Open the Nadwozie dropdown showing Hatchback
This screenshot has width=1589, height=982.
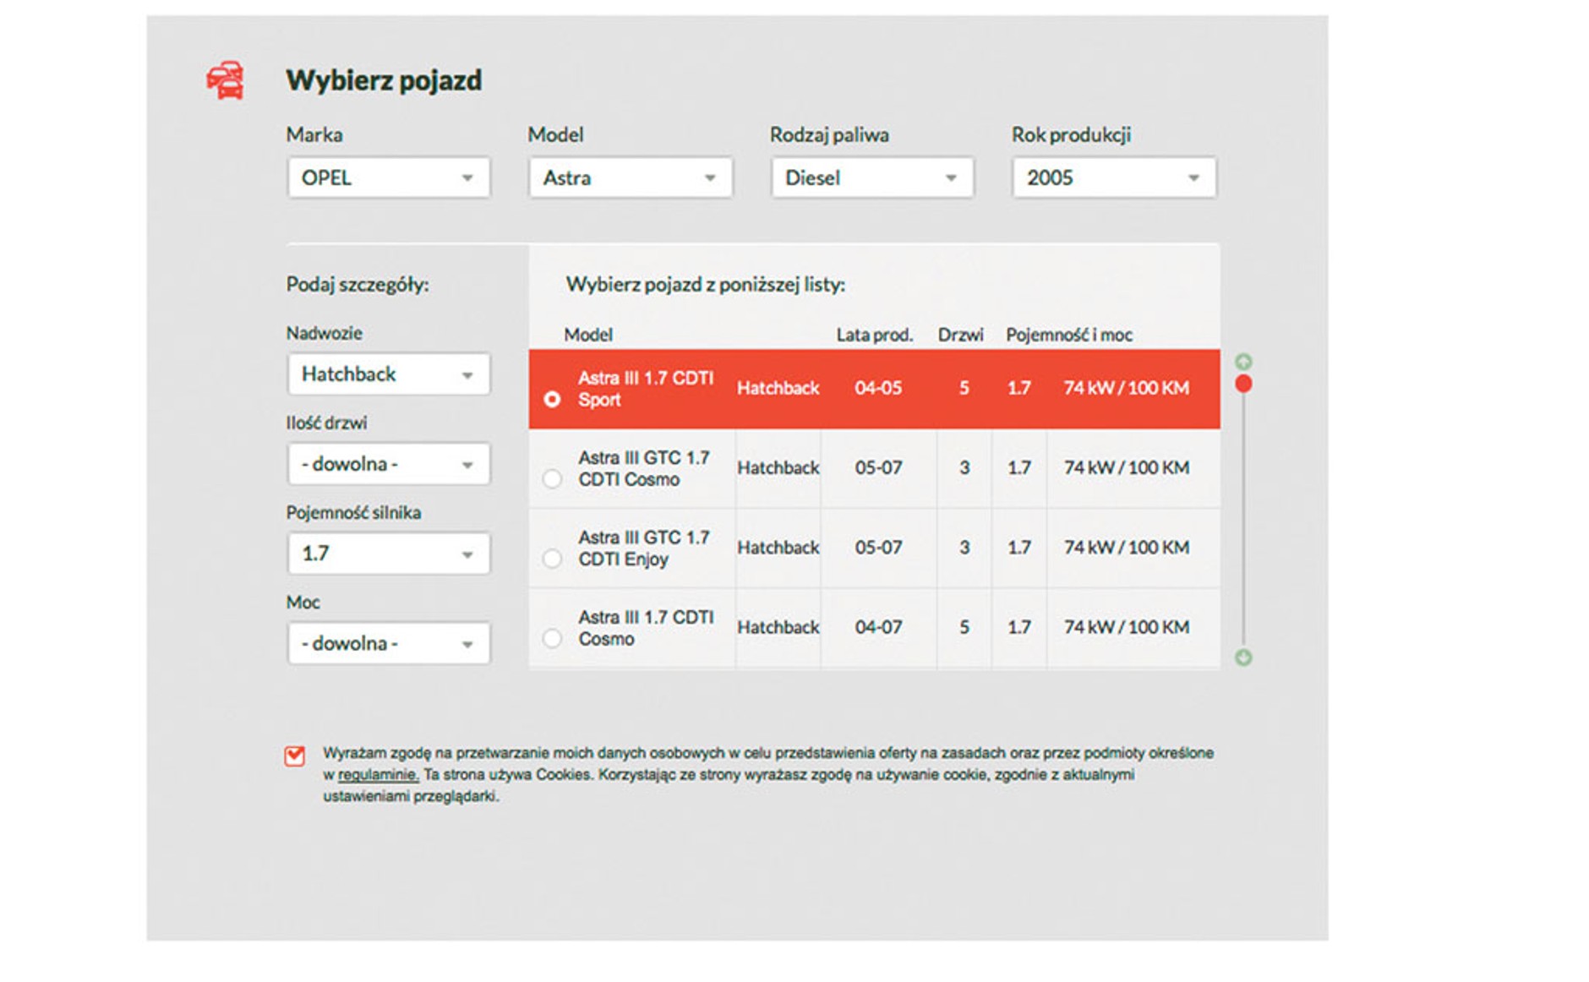pyautogui.click(x=388, y=374)
